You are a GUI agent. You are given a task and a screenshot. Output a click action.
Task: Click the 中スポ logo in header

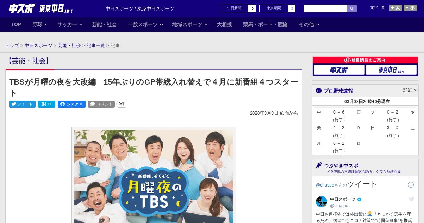pyautogui.click(x=22, y=8)
